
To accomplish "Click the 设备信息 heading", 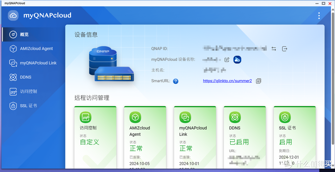I will (x=86, y=35).
